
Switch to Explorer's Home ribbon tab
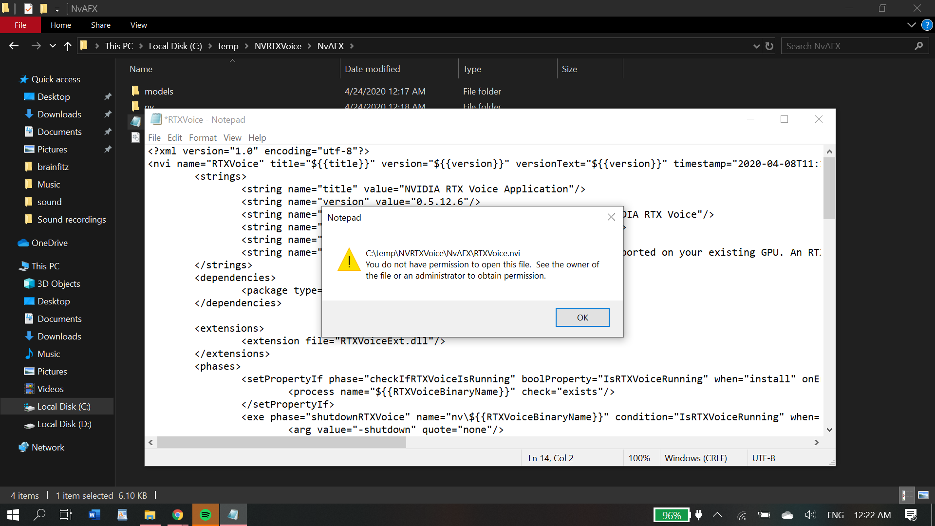61,25
